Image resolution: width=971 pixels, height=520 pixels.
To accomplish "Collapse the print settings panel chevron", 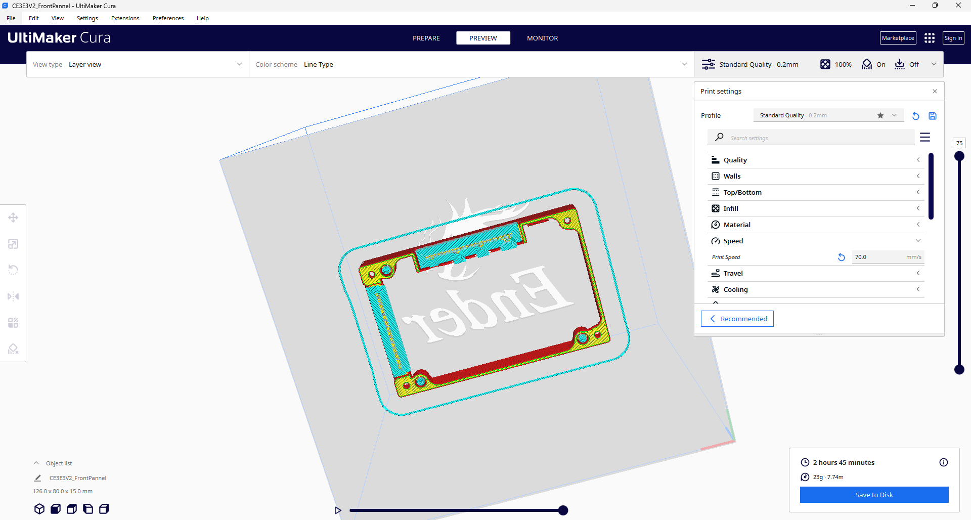I will 934,64.
